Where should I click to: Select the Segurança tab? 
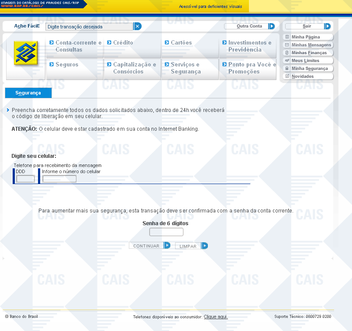(28, 93)
